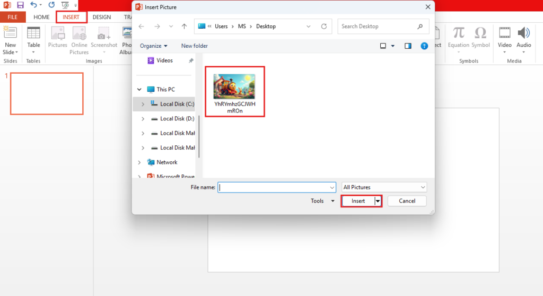Click the Cancel button
Image resolution: width=543 pixels, height=296 pixels.
tap(407, 201)
